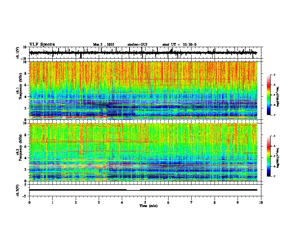The height and width of the screenshot is (227, 294).
Task: Click the ch.1 Frequency (kHz) axis label
Action: coord(19,86)
